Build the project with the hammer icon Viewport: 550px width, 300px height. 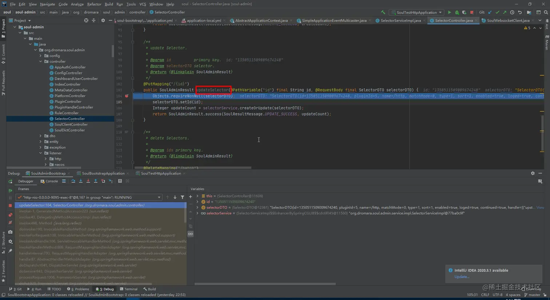pos(383,12)
